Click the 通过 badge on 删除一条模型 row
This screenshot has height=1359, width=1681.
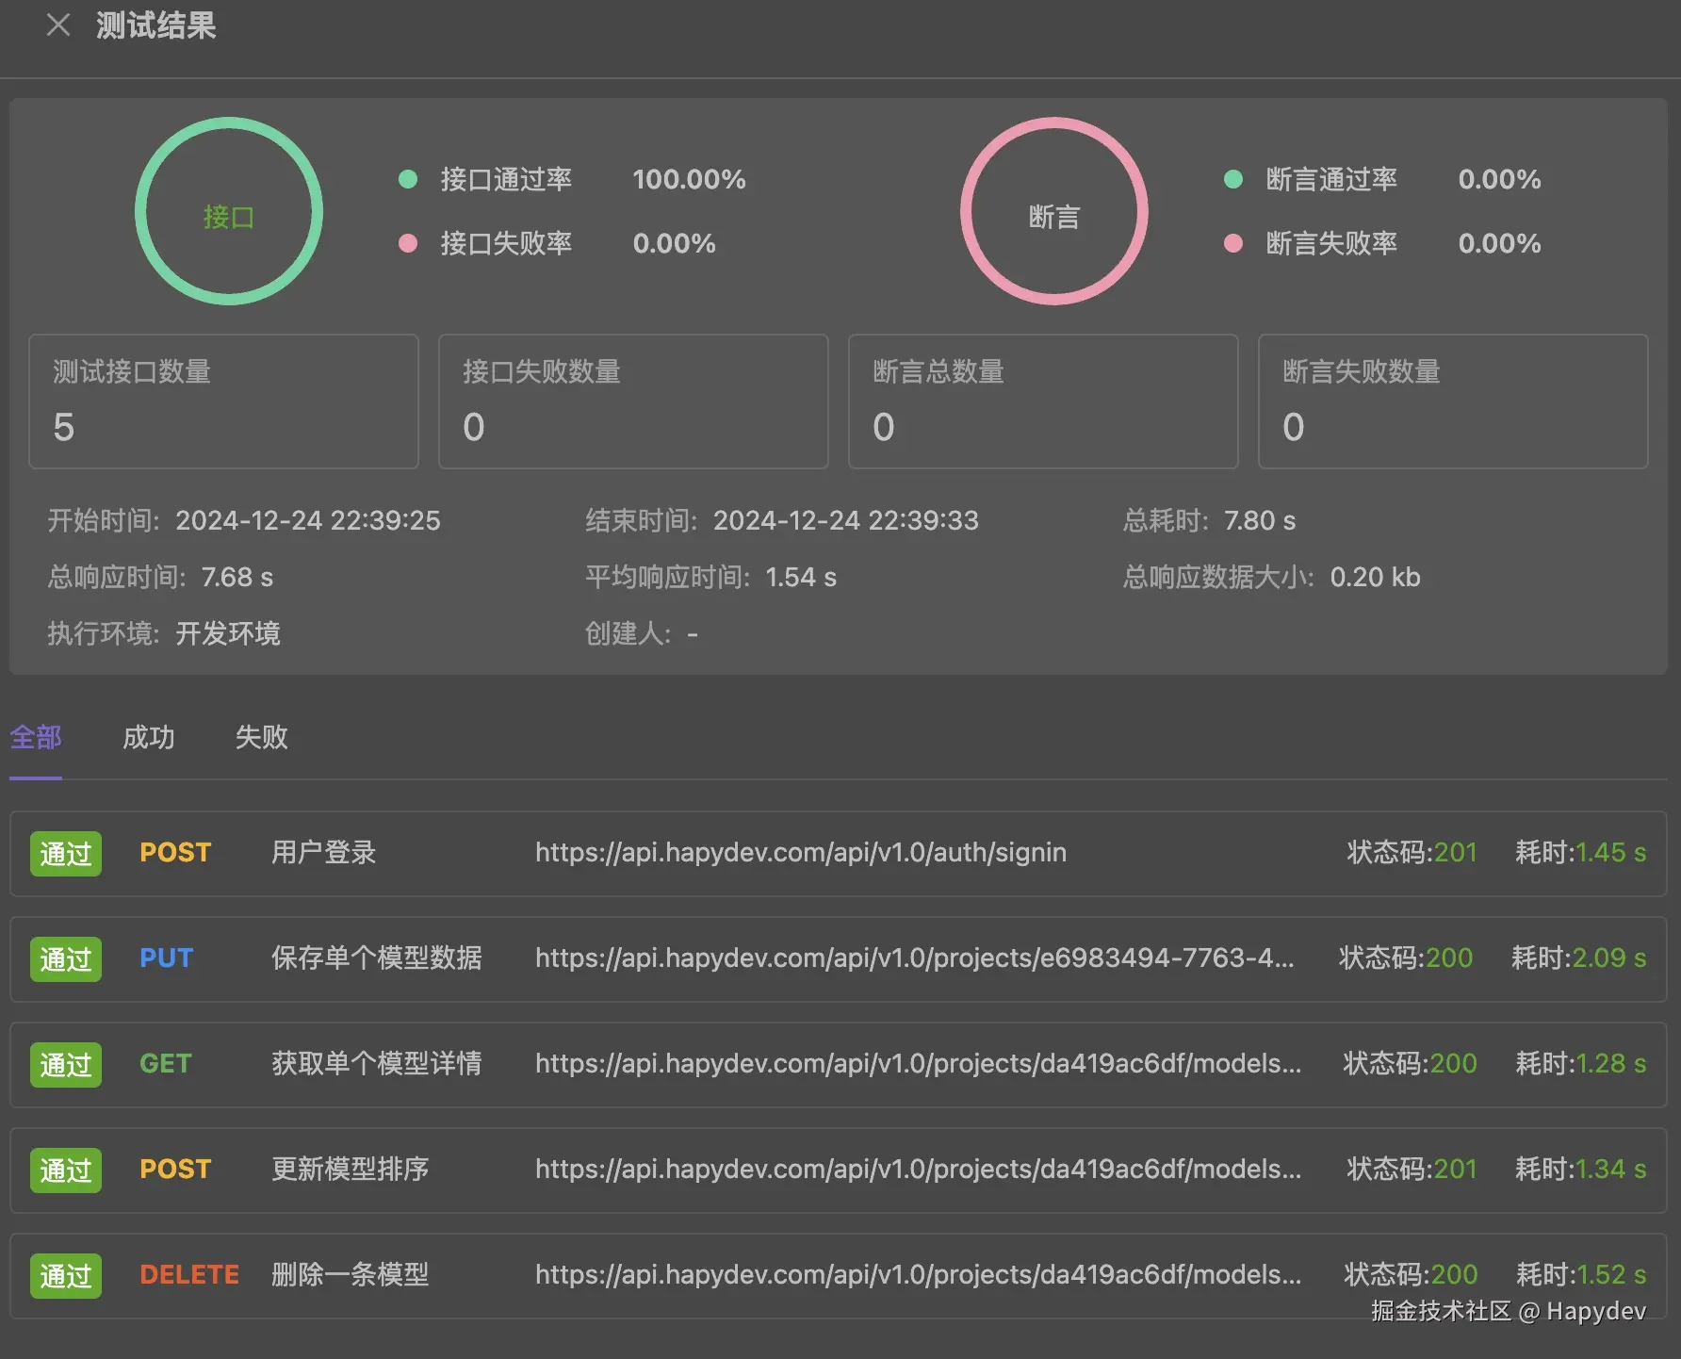[64, 1275]
